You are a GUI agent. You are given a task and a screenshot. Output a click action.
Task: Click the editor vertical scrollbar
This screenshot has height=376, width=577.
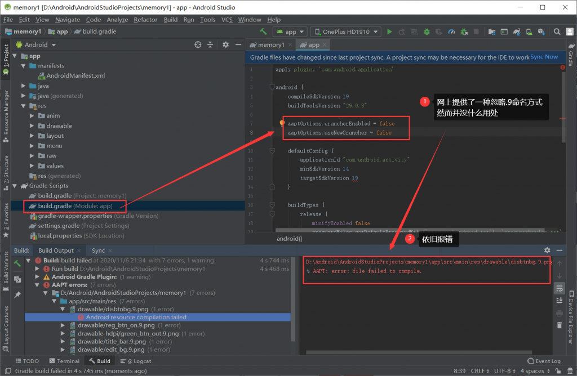point(563,106)
